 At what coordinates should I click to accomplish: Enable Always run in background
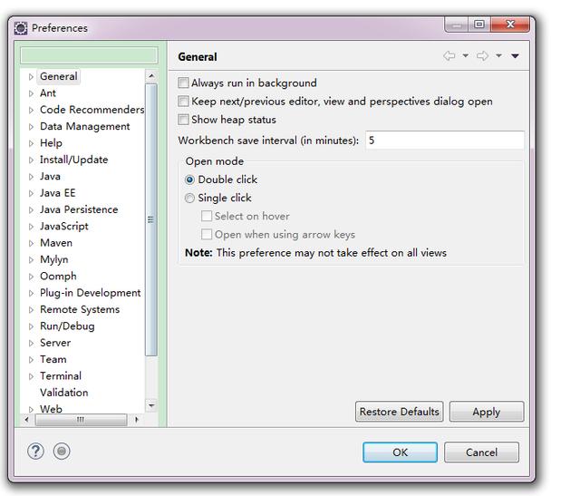183,83
